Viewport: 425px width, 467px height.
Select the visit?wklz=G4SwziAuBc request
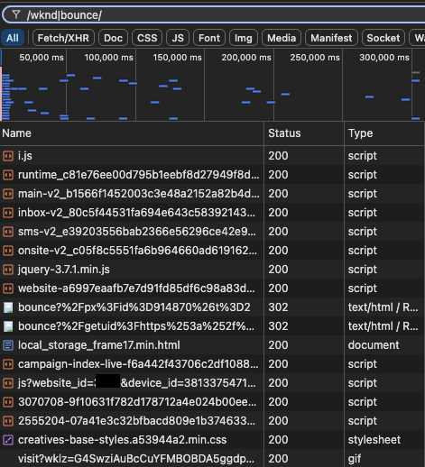212,459
